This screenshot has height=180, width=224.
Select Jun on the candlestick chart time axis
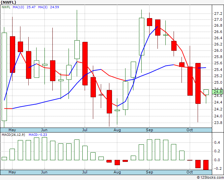tap(44, 130)
